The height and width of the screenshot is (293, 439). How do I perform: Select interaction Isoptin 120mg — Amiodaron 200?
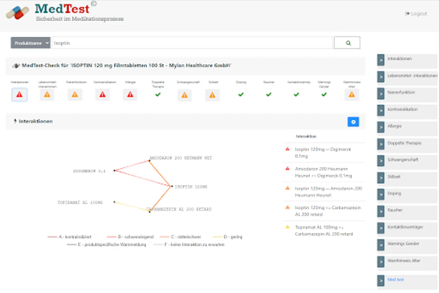324,192
